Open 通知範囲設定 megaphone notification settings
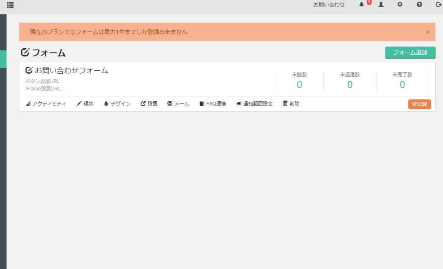 pos(254,103)
